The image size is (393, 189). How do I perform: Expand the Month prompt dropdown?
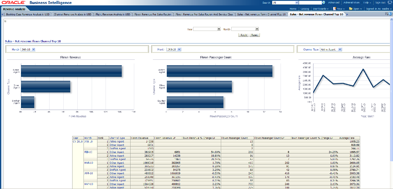click(x=257, y=29)
